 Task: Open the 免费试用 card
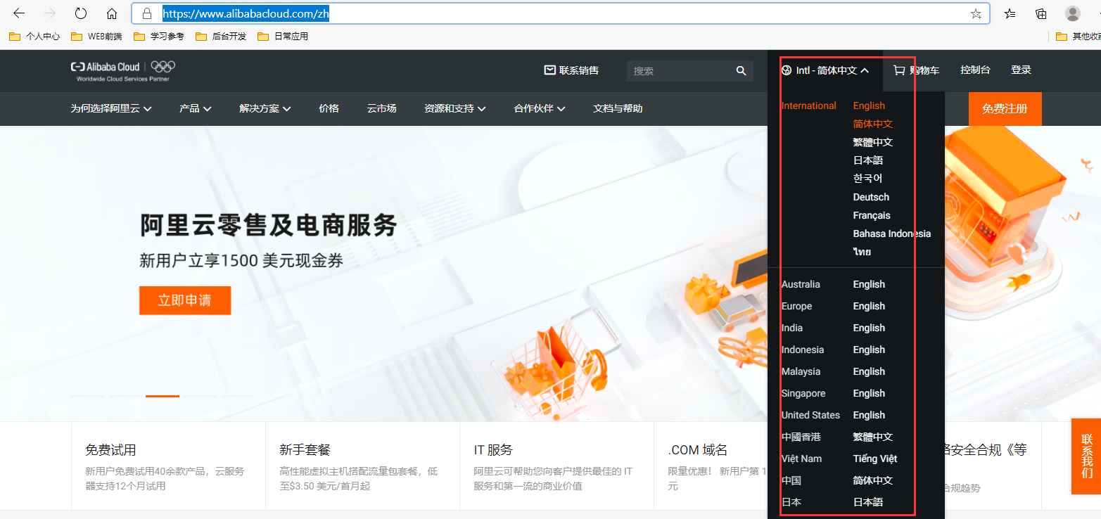click(x=168, y=466)
